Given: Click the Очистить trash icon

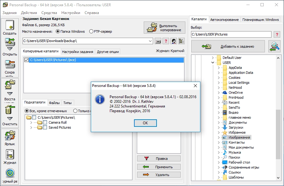Looking at the screenshot, I should [x=10, y=110].
